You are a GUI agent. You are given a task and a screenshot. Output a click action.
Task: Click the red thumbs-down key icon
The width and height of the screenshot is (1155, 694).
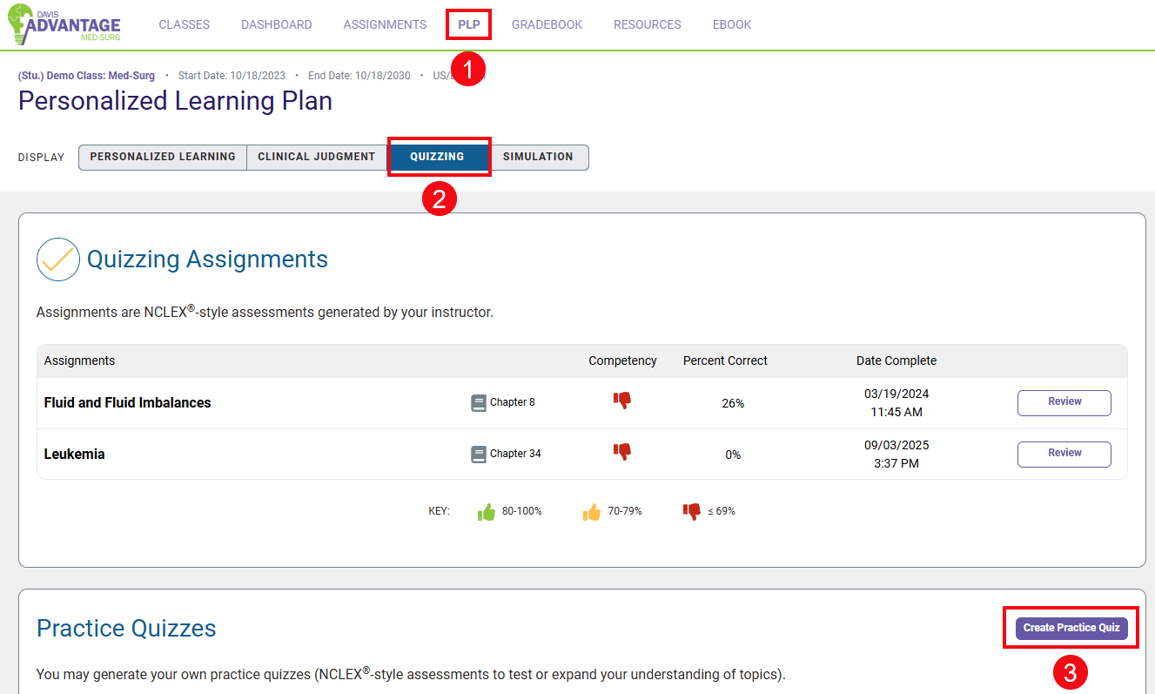coord(692,511)
